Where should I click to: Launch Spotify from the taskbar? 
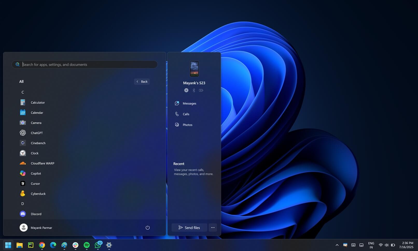click(x=86, y=245)
